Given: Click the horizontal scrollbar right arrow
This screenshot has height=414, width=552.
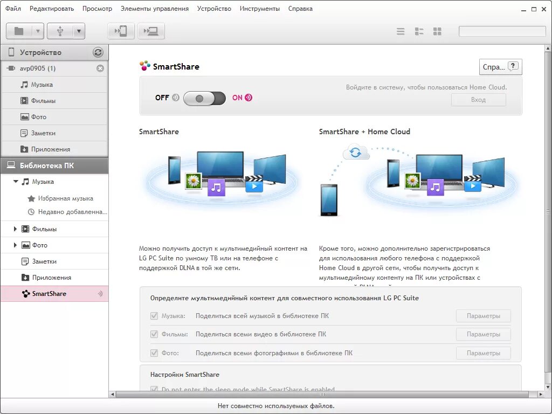Looking at the screenshot, I should (541, 394).
